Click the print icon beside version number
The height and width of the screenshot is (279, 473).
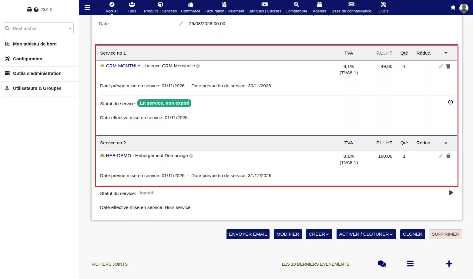click(x=29, y=10)
